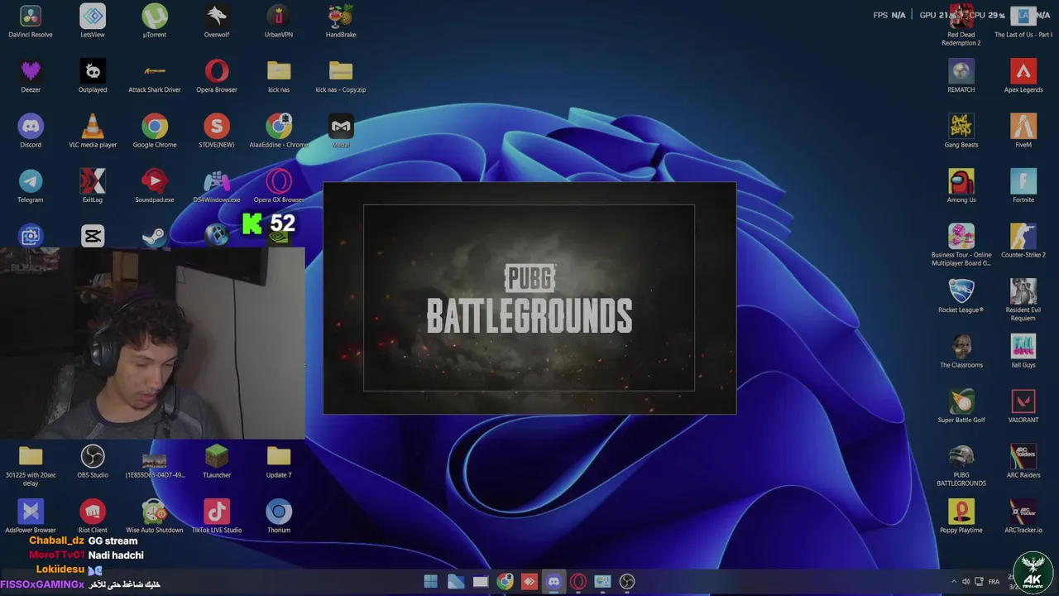This screenshot has height=596, width=1059.
Task: Open folder 301225 with 20sec delay
Action: pos(31,467)
